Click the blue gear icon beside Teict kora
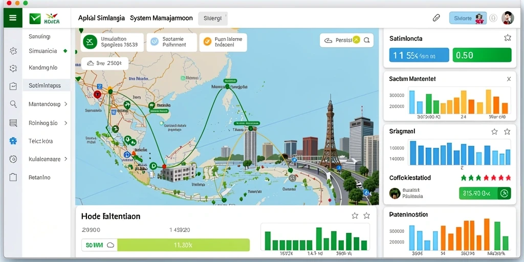This screenshot has height=262, width=524. [x=13, y=141]
